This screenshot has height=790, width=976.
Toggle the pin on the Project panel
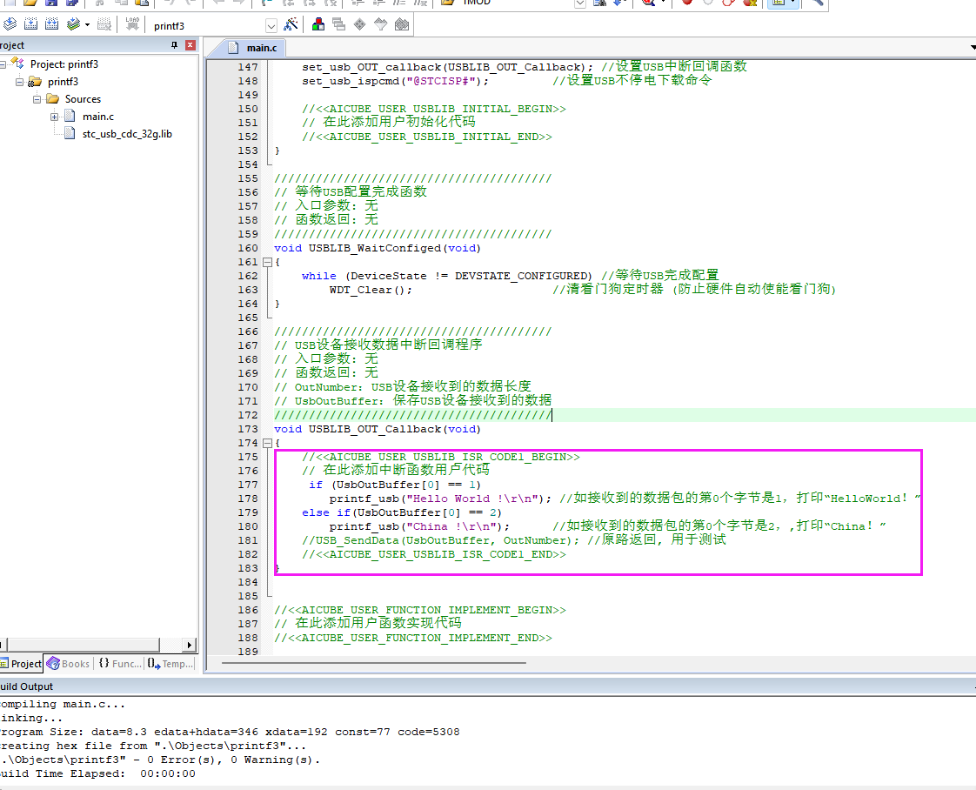point(174,45)
